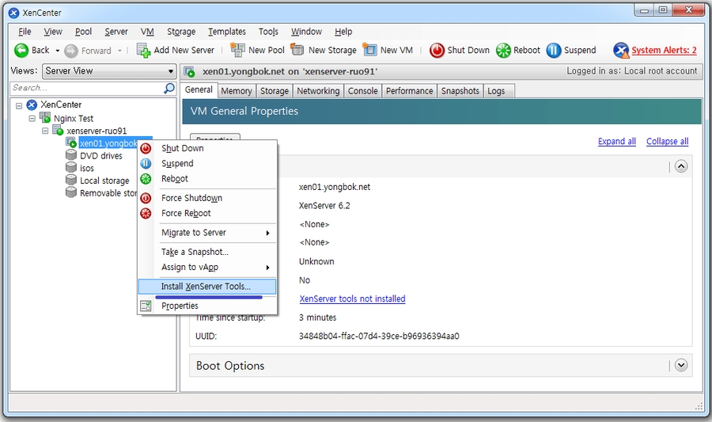
Task: Open the File menu
Action: click(x=25, y=32)
